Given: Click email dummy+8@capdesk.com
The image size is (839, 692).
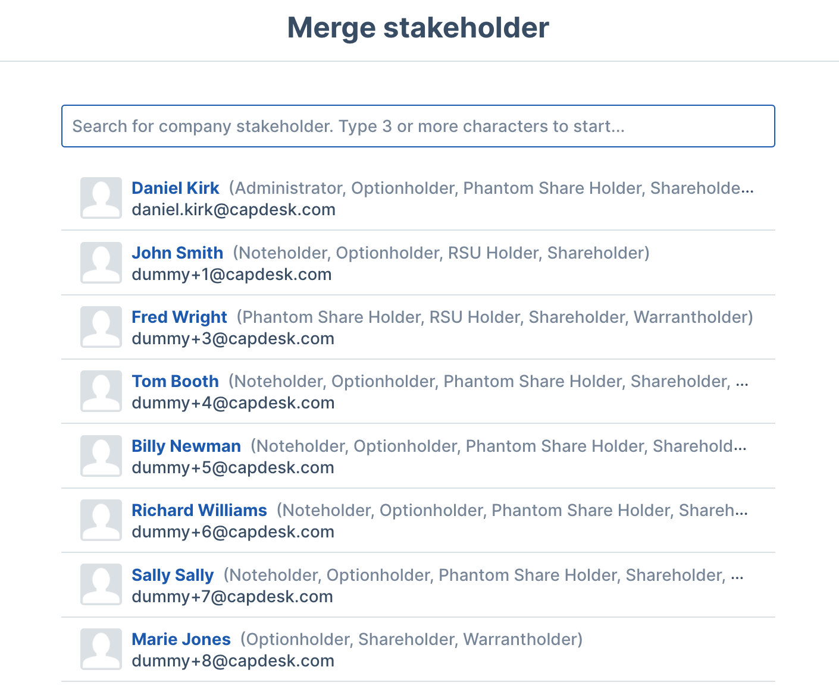Looking at the screenshot, I should coord(233,661).
